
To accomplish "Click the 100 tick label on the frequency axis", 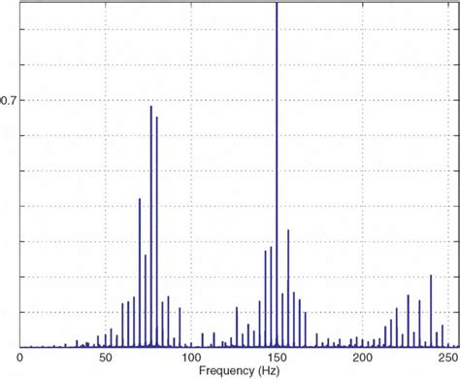I will [191, 358].
